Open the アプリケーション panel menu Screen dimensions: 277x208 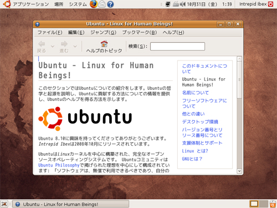31,4
